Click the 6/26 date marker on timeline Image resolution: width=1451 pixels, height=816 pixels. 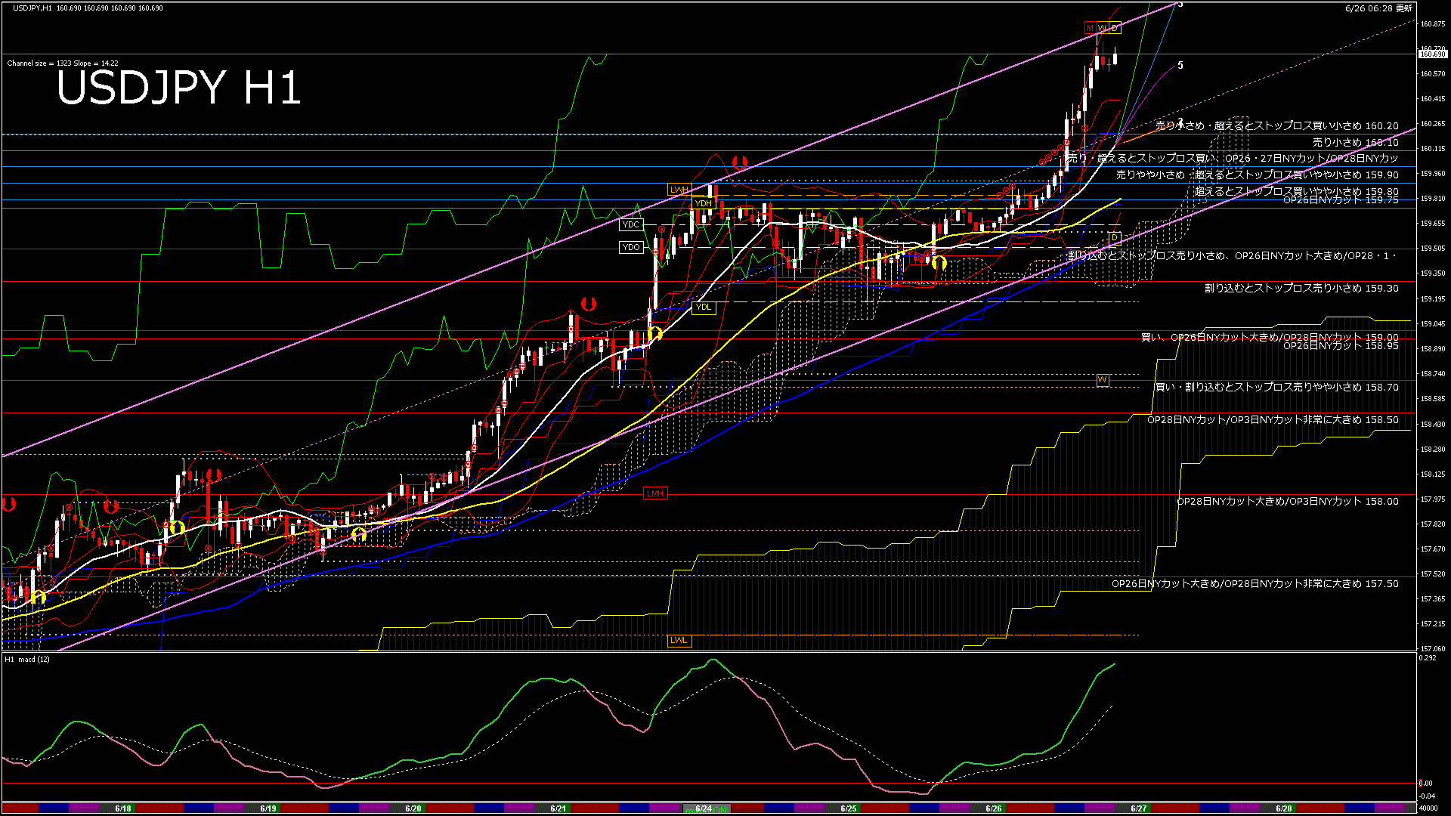coord(993,808)
